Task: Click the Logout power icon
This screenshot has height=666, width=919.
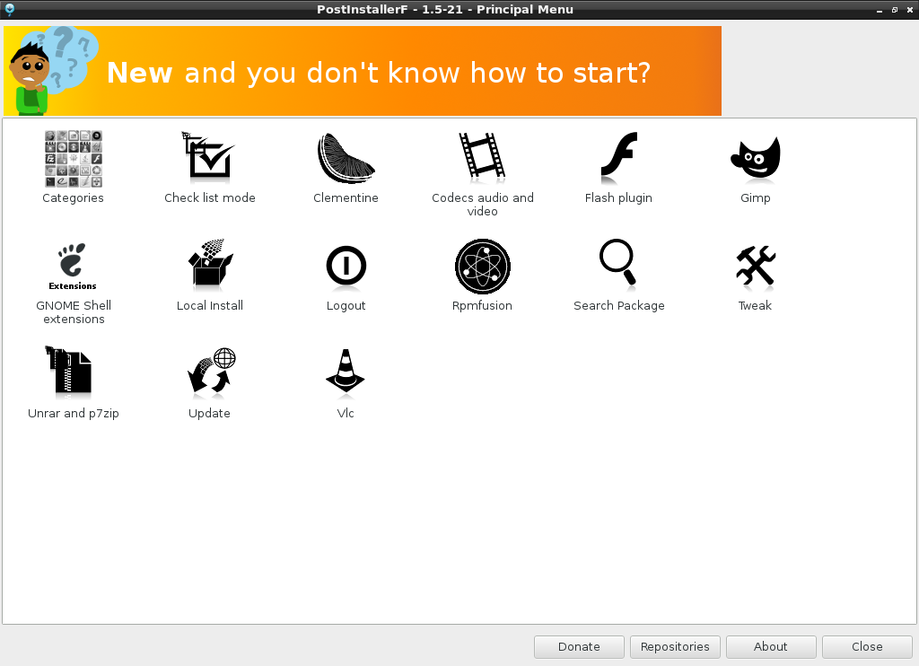Action: point(346,267)
